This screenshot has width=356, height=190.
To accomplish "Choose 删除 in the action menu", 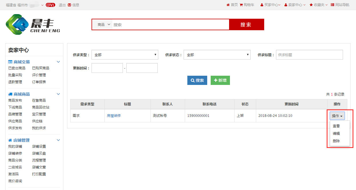I will [x=336, y=141].
